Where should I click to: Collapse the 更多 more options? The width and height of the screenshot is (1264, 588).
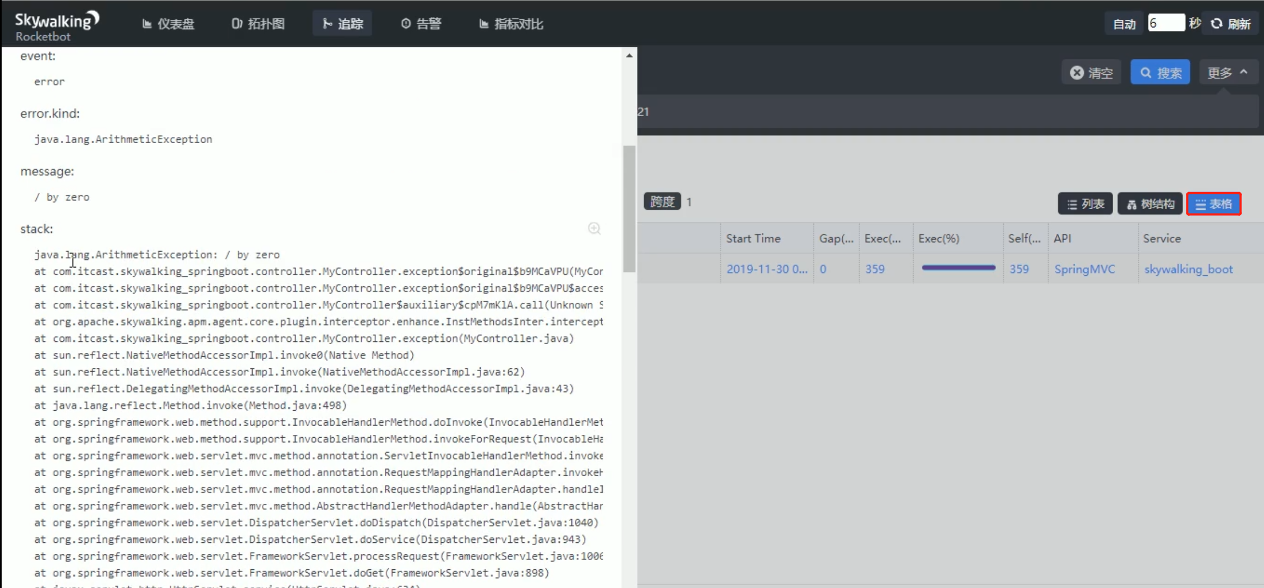pos(1228,73)
